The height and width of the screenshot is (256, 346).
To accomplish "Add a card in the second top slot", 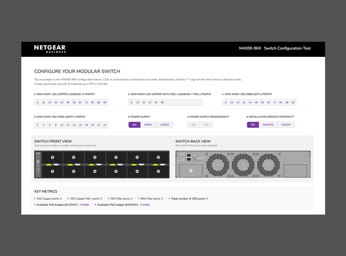I will 74,157.
